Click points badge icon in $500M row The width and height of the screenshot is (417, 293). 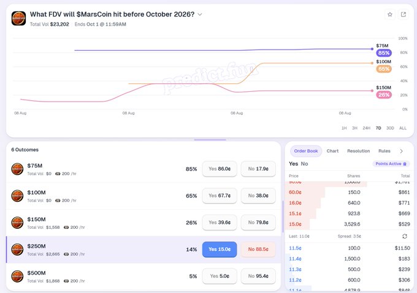coord(66,281)
